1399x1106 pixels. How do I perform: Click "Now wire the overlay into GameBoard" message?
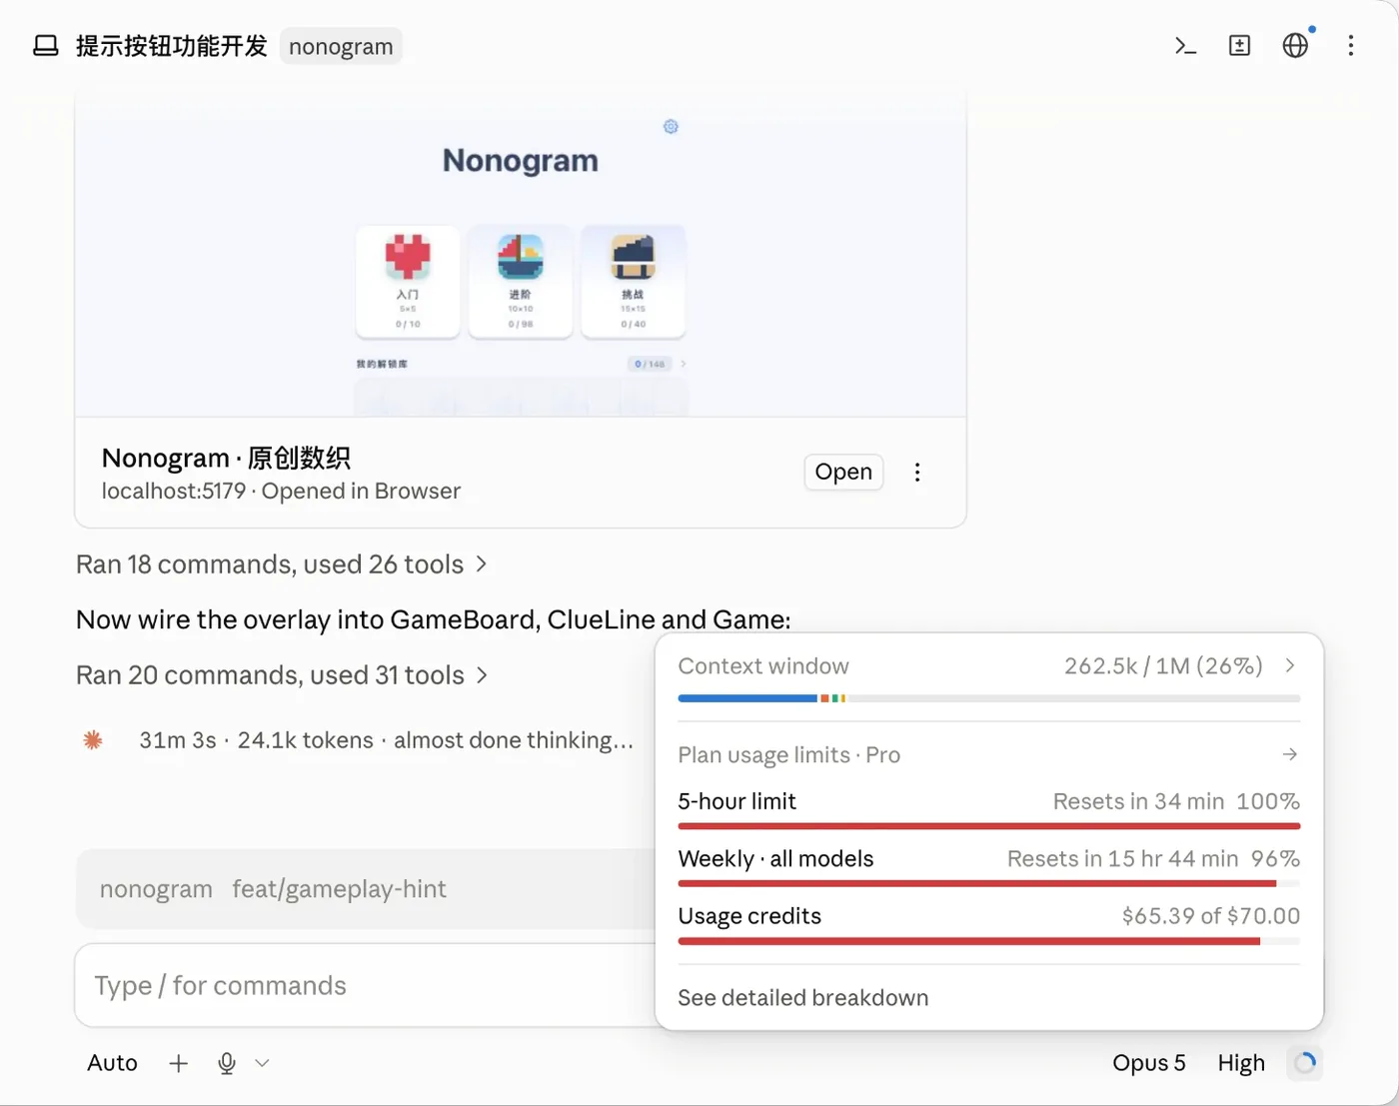pos(434,620)
